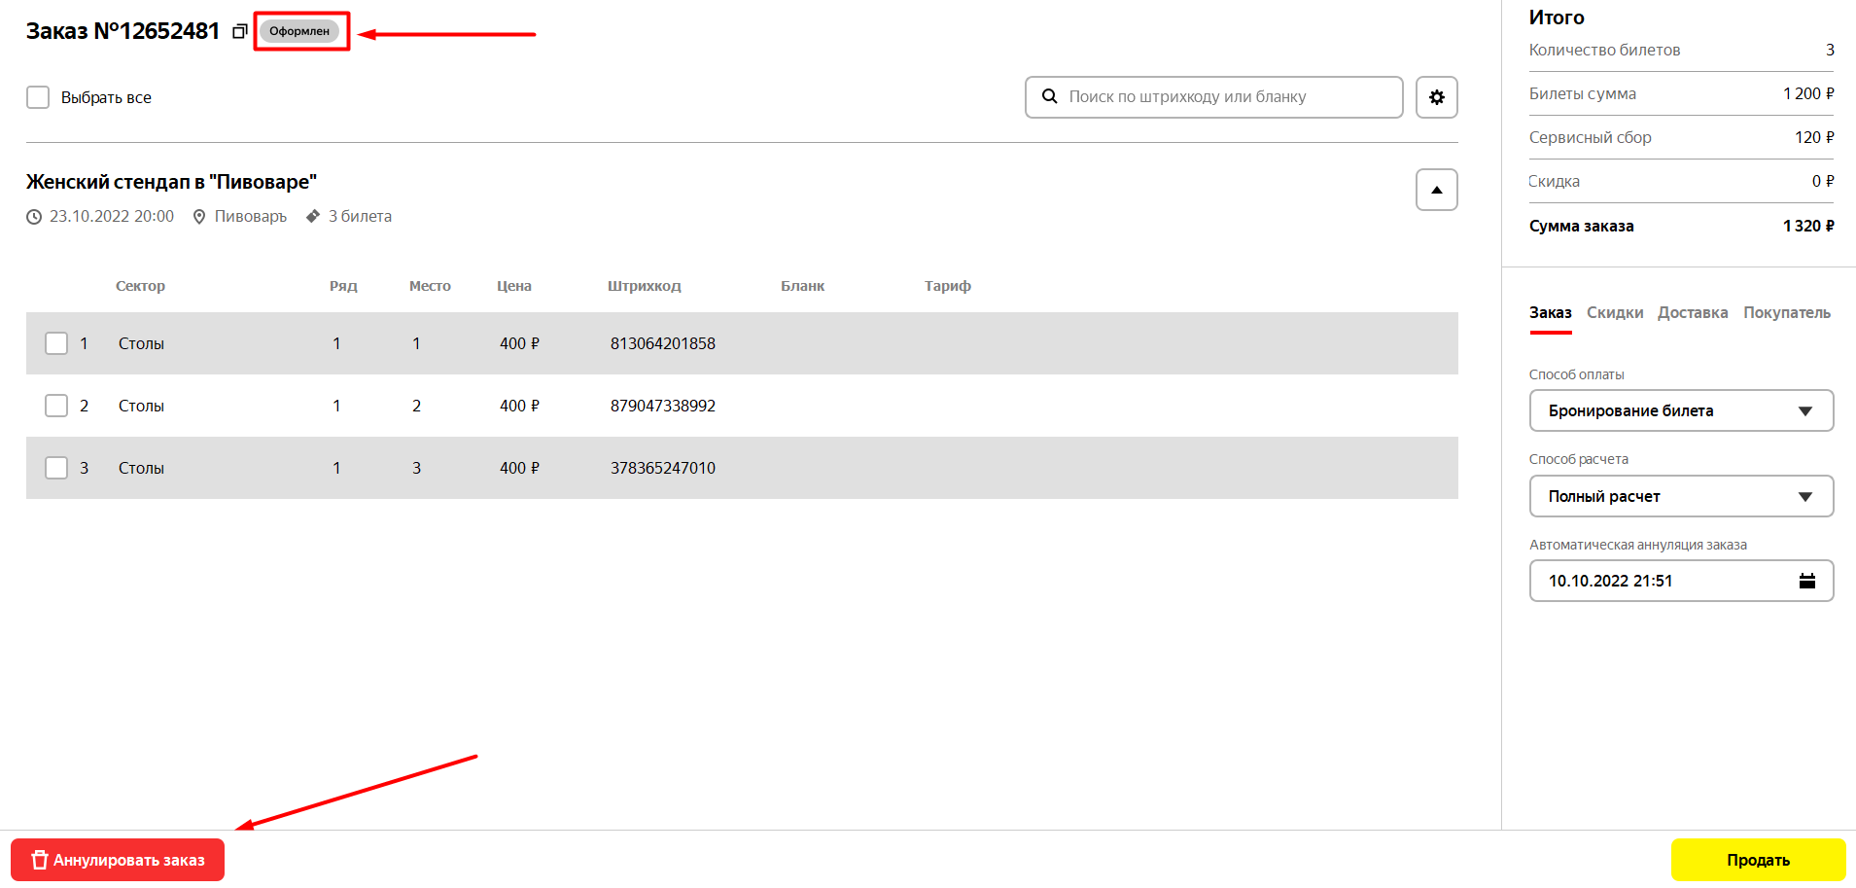Switch to the Заказ tab
The height and width of the screenshot is (888, 1856).
(x=1550, y=313)
